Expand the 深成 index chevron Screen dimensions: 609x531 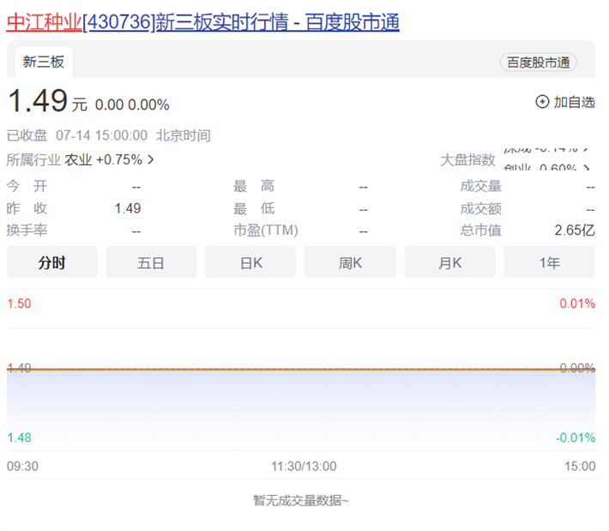(587, 147)
